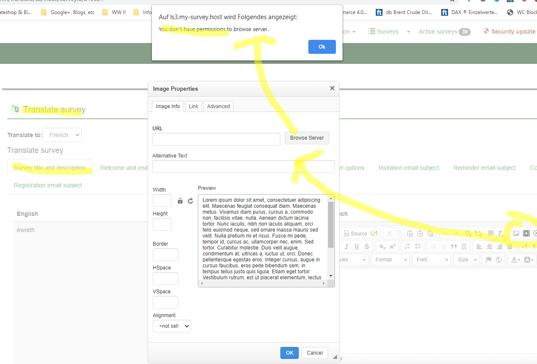
Task: Toggle the lock ratio padlock icon
Action: (x=180, y=201)
